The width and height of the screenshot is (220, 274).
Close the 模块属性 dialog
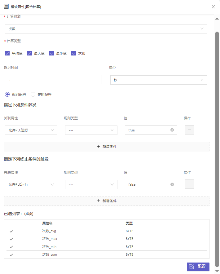[x=213, y=7]
